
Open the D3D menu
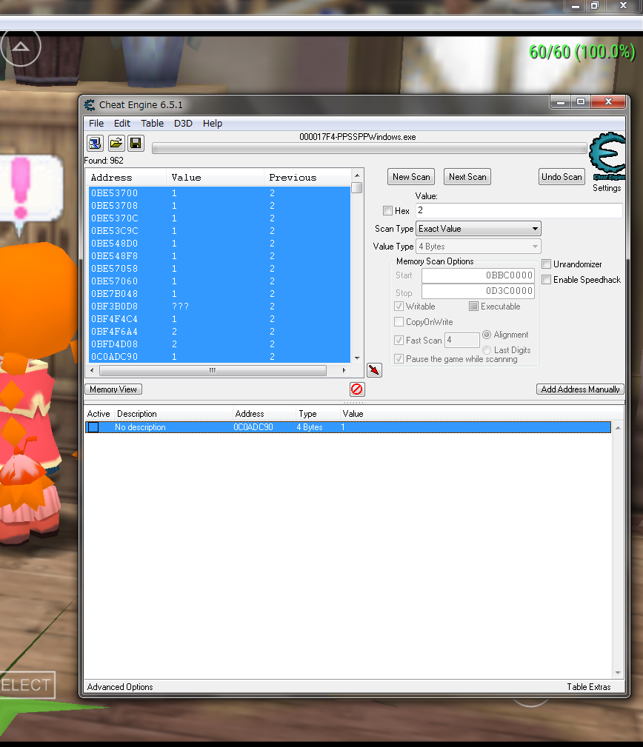[x=183, y=124]
